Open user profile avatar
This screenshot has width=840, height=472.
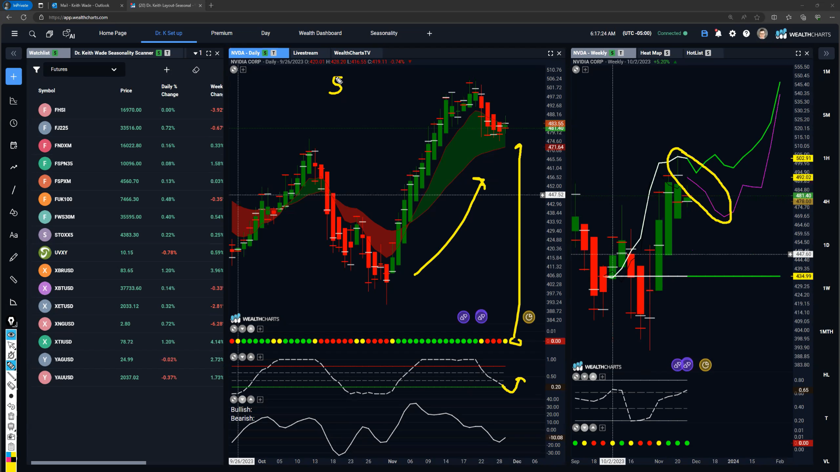click(x=762, y=33)
